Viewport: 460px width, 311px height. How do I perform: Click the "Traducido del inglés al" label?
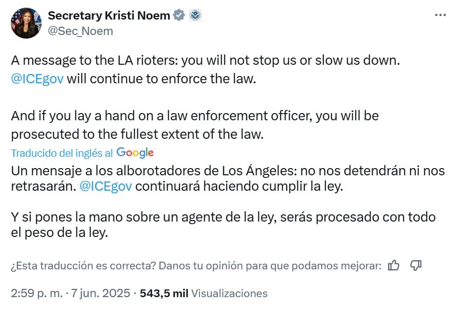point(62,153)
